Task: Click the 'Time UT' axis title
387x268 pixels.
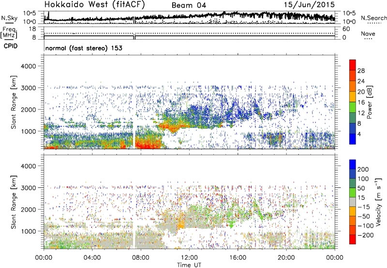Action: (189, 265)
